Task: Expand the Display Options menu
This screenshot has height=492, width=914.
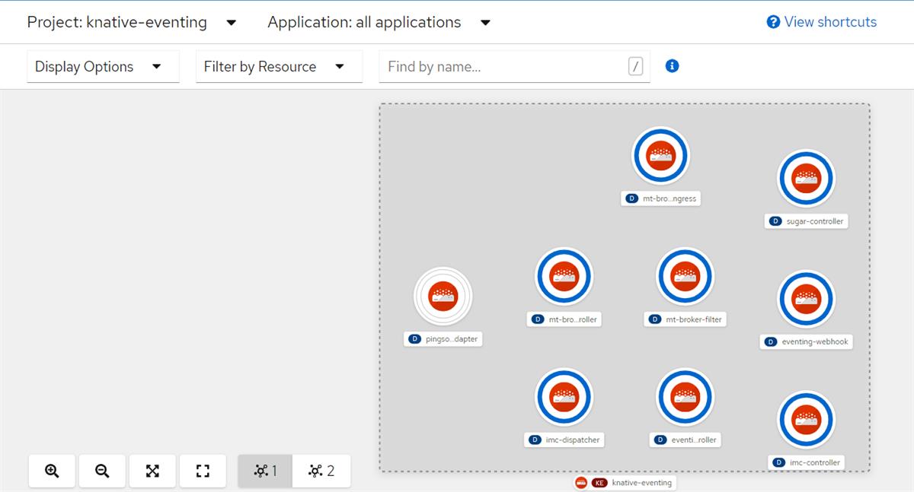Action: [103, 66]
